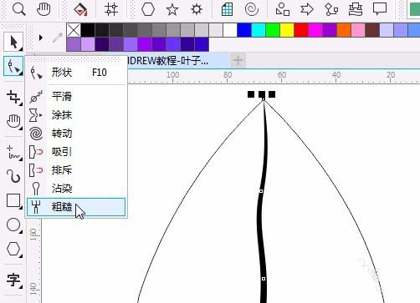Select the complex star gear-shaped tool

197,9
